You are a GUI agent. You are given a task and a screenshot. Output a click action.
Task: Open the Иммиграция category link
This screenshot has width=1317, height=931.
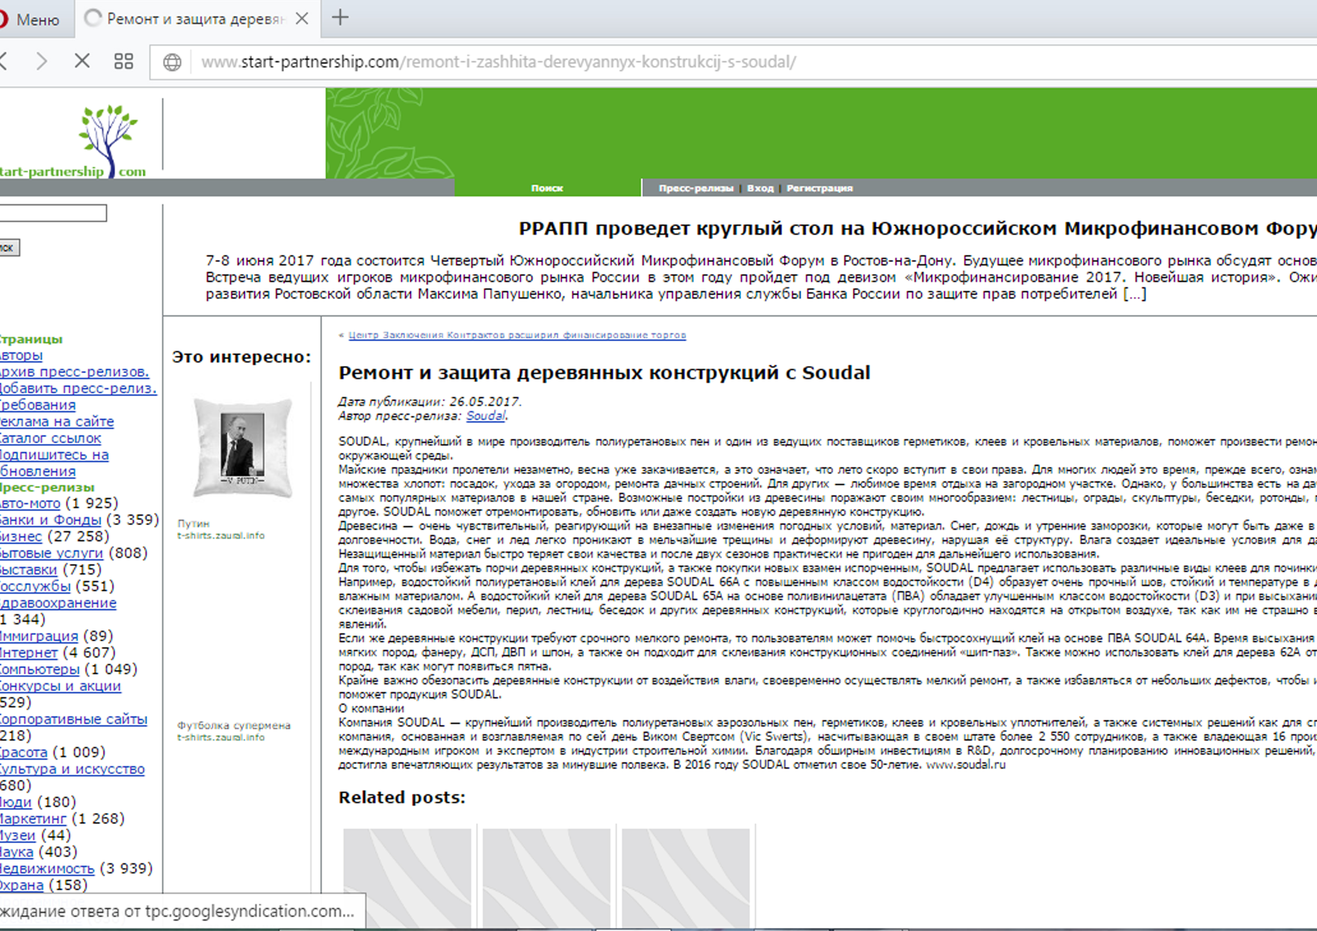[x=38, y=637]
